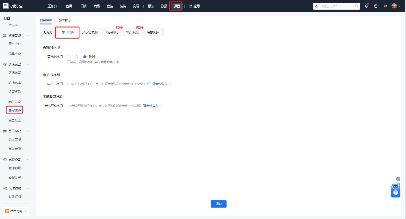406x219 pixels.
Task: Go to 客服记录 in sidebar
Action: coord(15,178)
